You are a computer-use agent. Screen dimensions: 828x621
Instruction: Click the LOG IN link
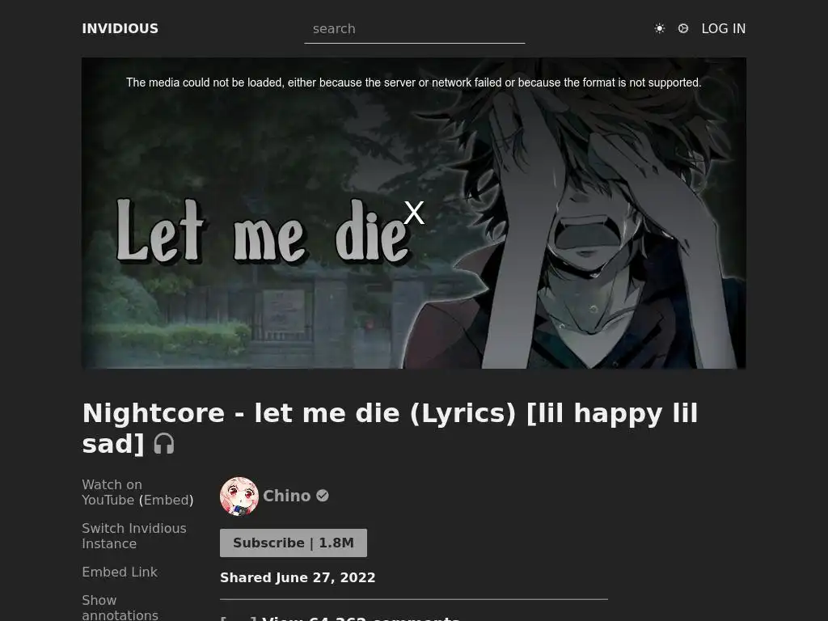pos(724,28)
